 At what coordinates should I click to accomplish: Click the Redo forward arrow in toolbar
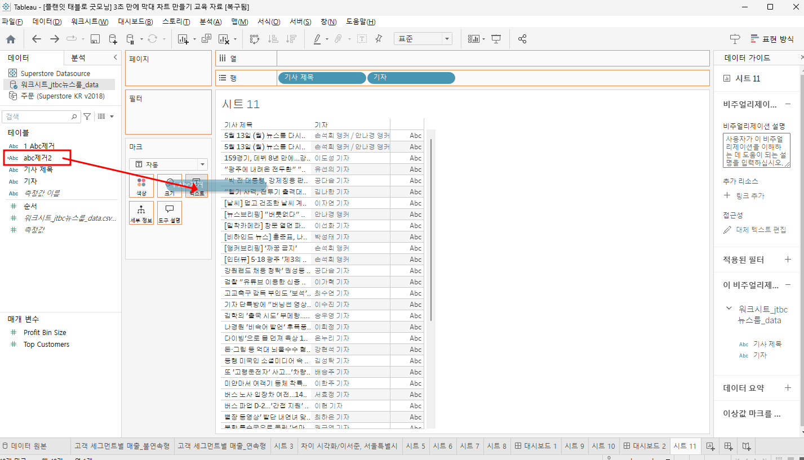tap(55, 39)
